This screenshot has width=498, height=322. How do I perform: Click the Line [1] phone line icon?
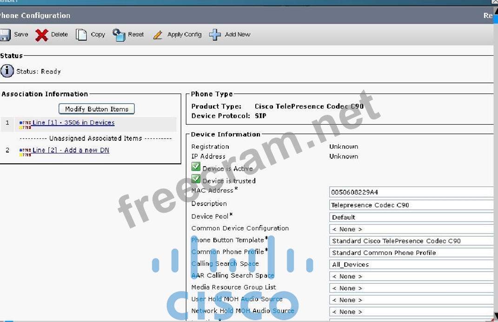coord(25,124)
